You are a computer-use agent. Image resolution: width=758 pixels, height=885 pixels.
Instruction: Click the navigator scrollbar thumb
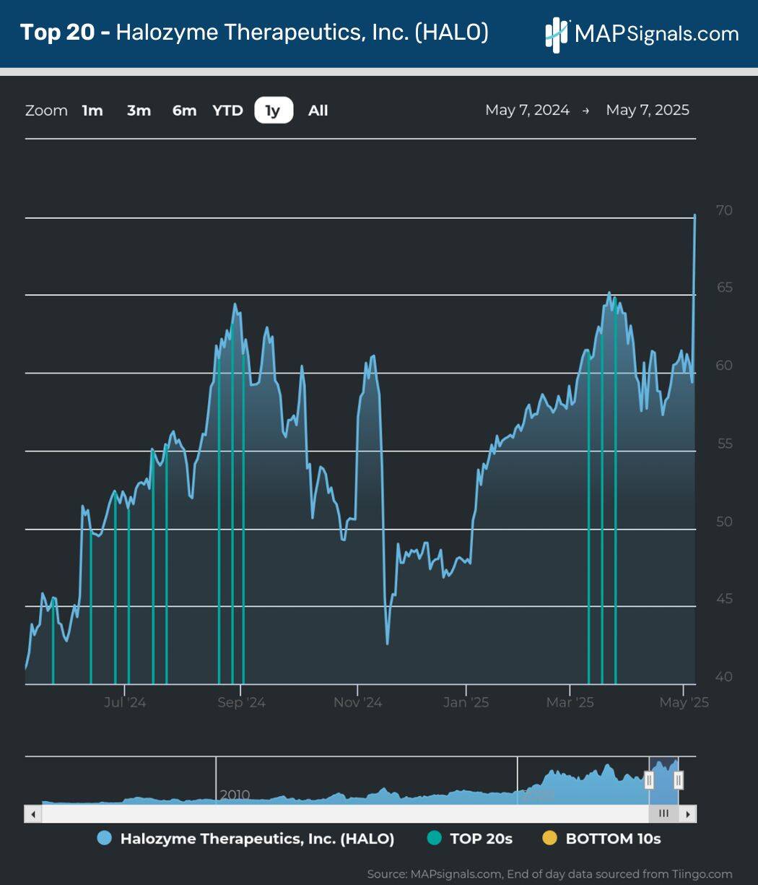[x=663, y=813]
